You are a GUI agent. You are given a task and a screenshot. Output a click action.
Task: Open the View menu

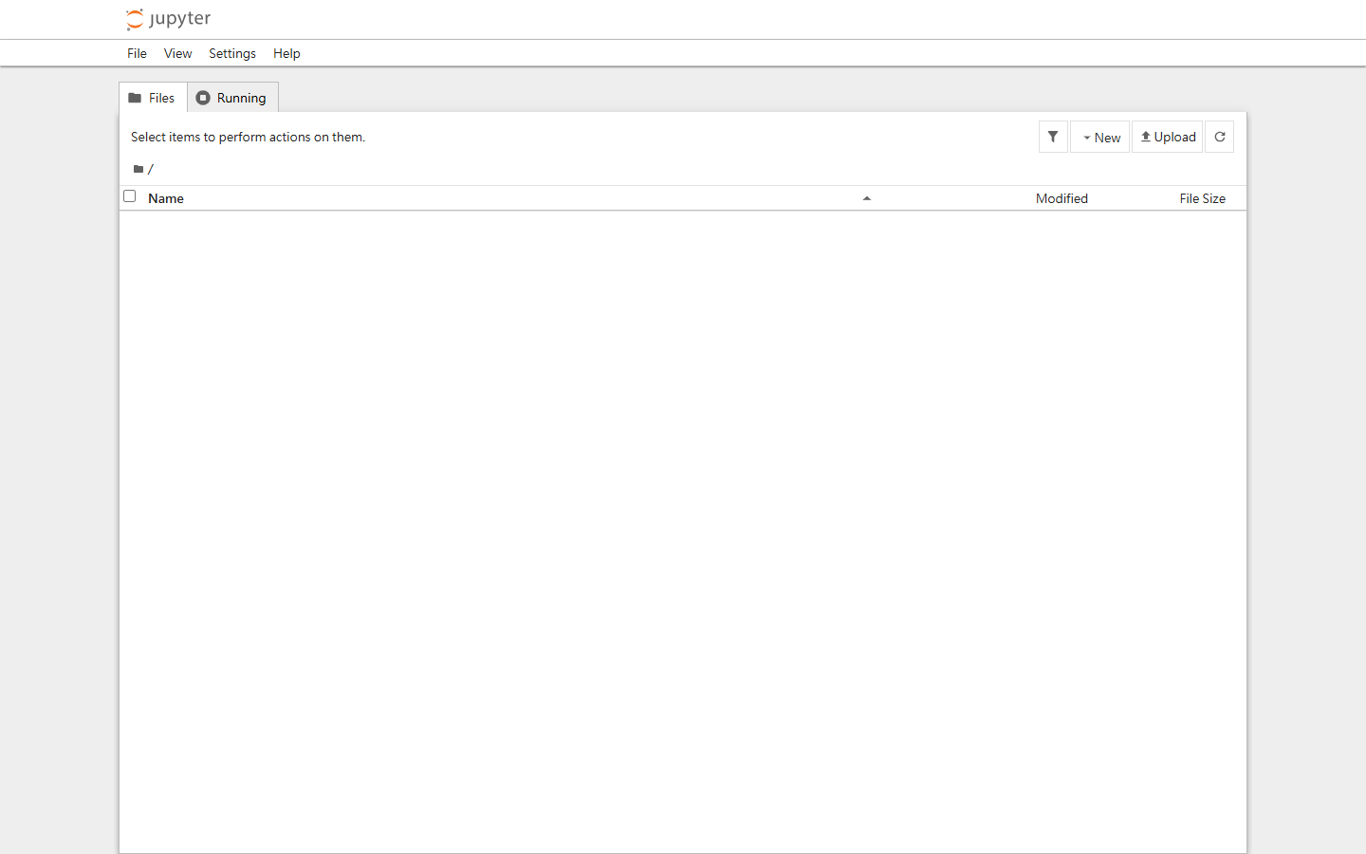(177, 53)
